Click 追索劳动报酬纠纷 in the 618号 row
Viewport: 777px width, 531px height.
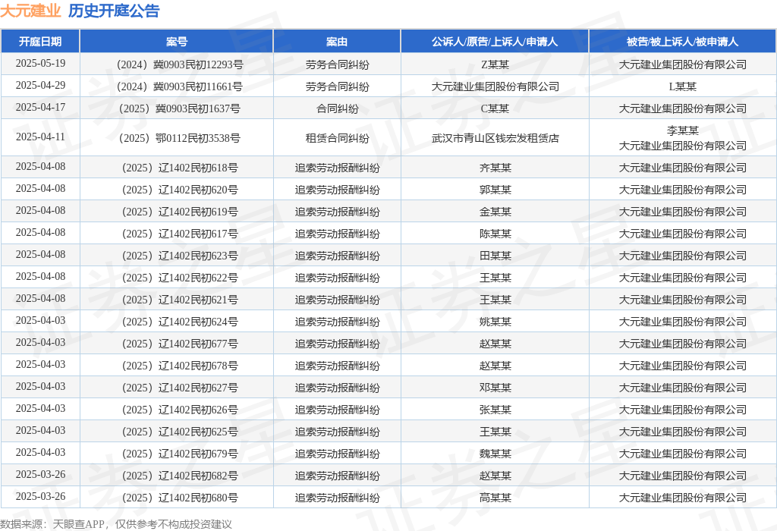click(337, 168)
